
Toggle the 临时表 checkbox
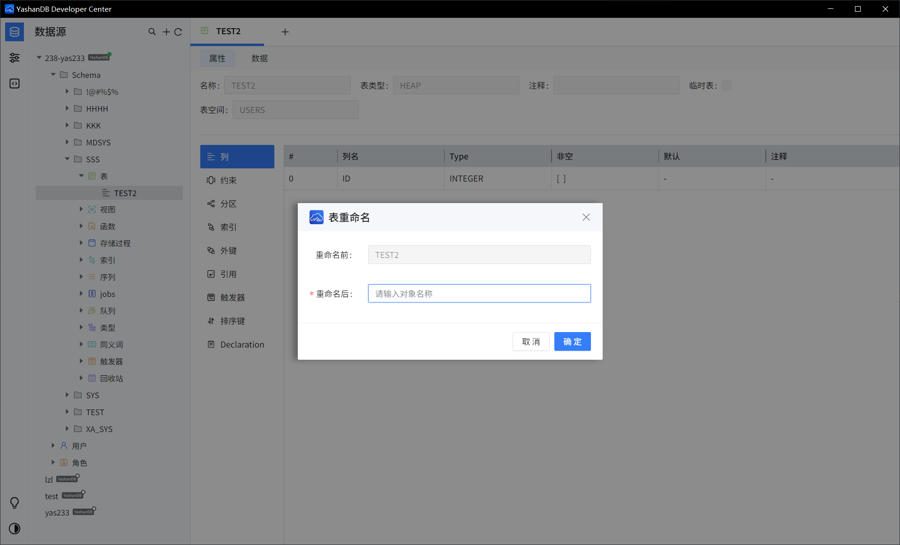click(726, 85)
